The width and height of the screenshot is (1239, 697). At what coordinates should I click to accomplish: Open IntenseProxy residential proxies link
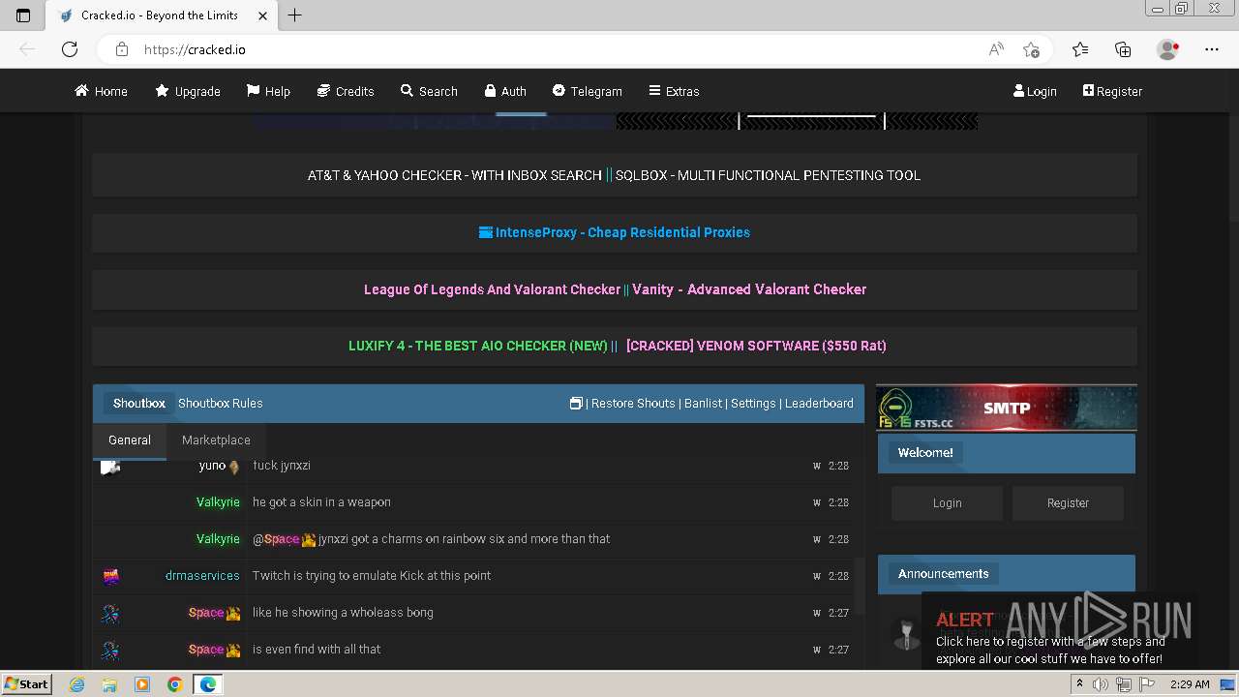tap(615, 232)
